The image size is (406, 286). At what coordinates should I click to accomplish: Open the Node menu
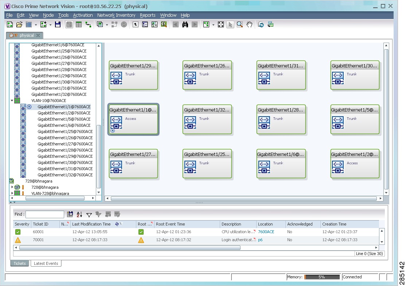tap(48, 15)
